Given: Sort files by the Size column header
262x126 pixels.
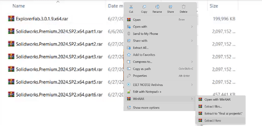Looking at the screenshot, I should pos(214,6).
